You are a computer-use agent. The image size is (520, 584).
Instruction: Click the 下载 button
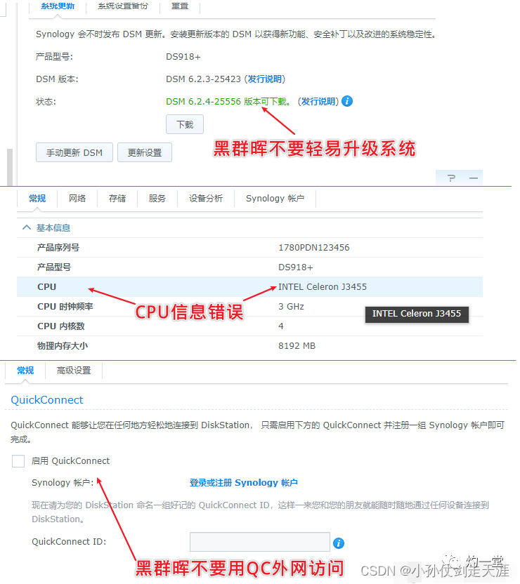click(185, 124)
